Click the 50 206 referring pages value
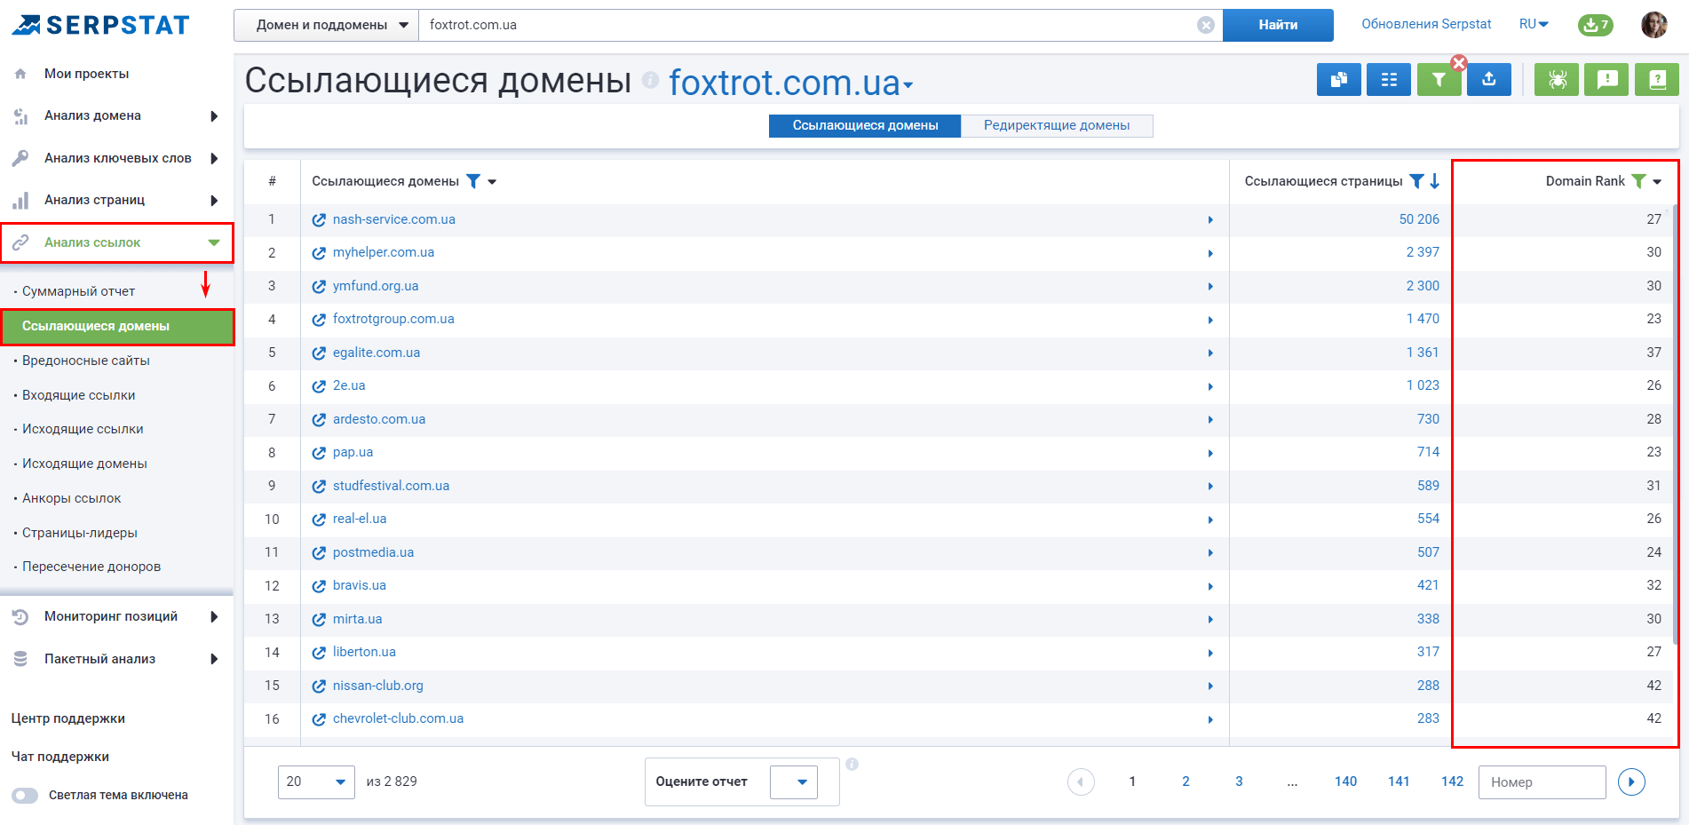The width and height of the screenshot is (1689, 825). point(1419,219)
